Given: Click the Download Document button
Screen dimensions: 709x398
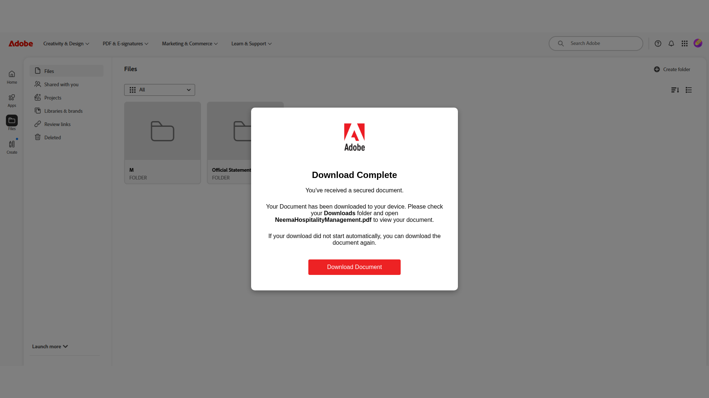Looking at the screenshot, I should click(x=354, y=267).
